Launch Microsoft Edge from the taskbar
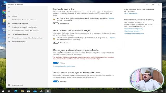Screen dimensions: 166x93 [16, 91]
